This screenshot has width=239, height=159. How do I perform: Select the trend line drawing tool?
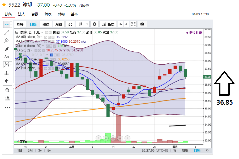[x=7, y=33]
